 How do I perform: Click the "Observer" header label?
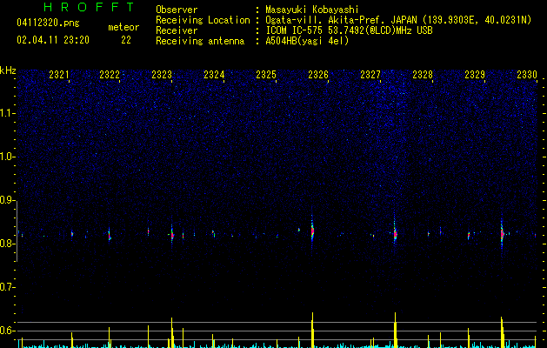[177, 10]
